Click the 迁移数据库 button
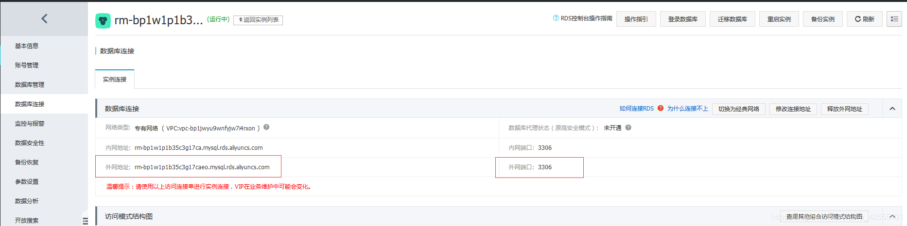The height and width of the screenshot is (226, 907). 733,19
